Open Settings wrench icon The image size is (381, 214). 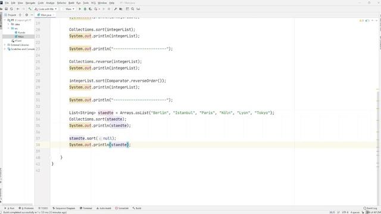pyautogui.click(x=115, y=9)
